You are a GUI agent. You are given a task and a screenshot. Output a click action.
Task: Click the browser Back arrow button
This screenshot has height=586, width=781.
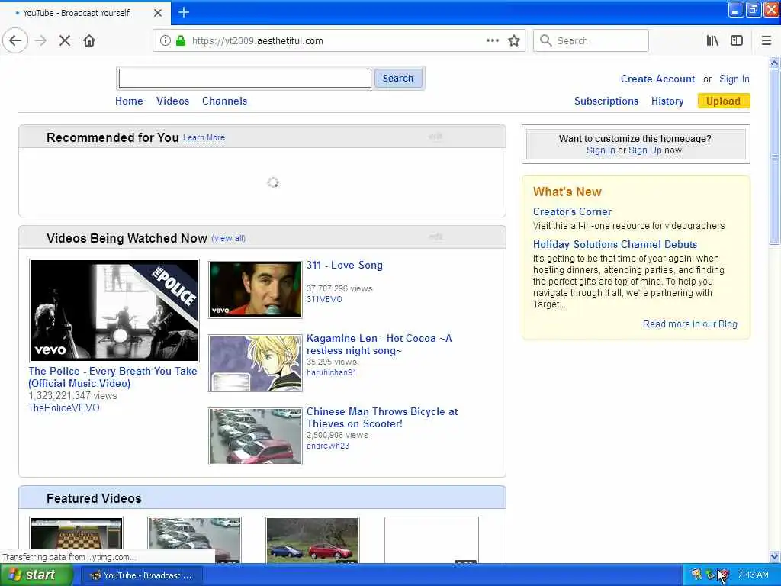tap(15, 40)
